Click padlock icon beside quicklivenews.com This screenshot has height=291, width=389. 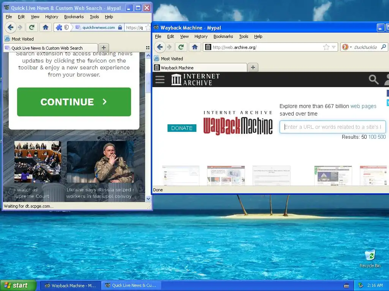pyautogui.click(x=120, y=27)
